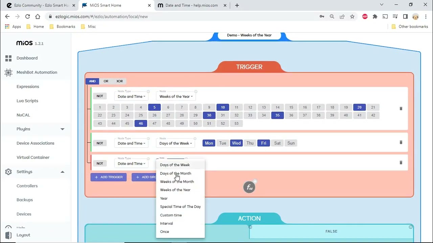433x243 pixels.
Task: Open Expressions in sidebar
Action: pos(28,86)
